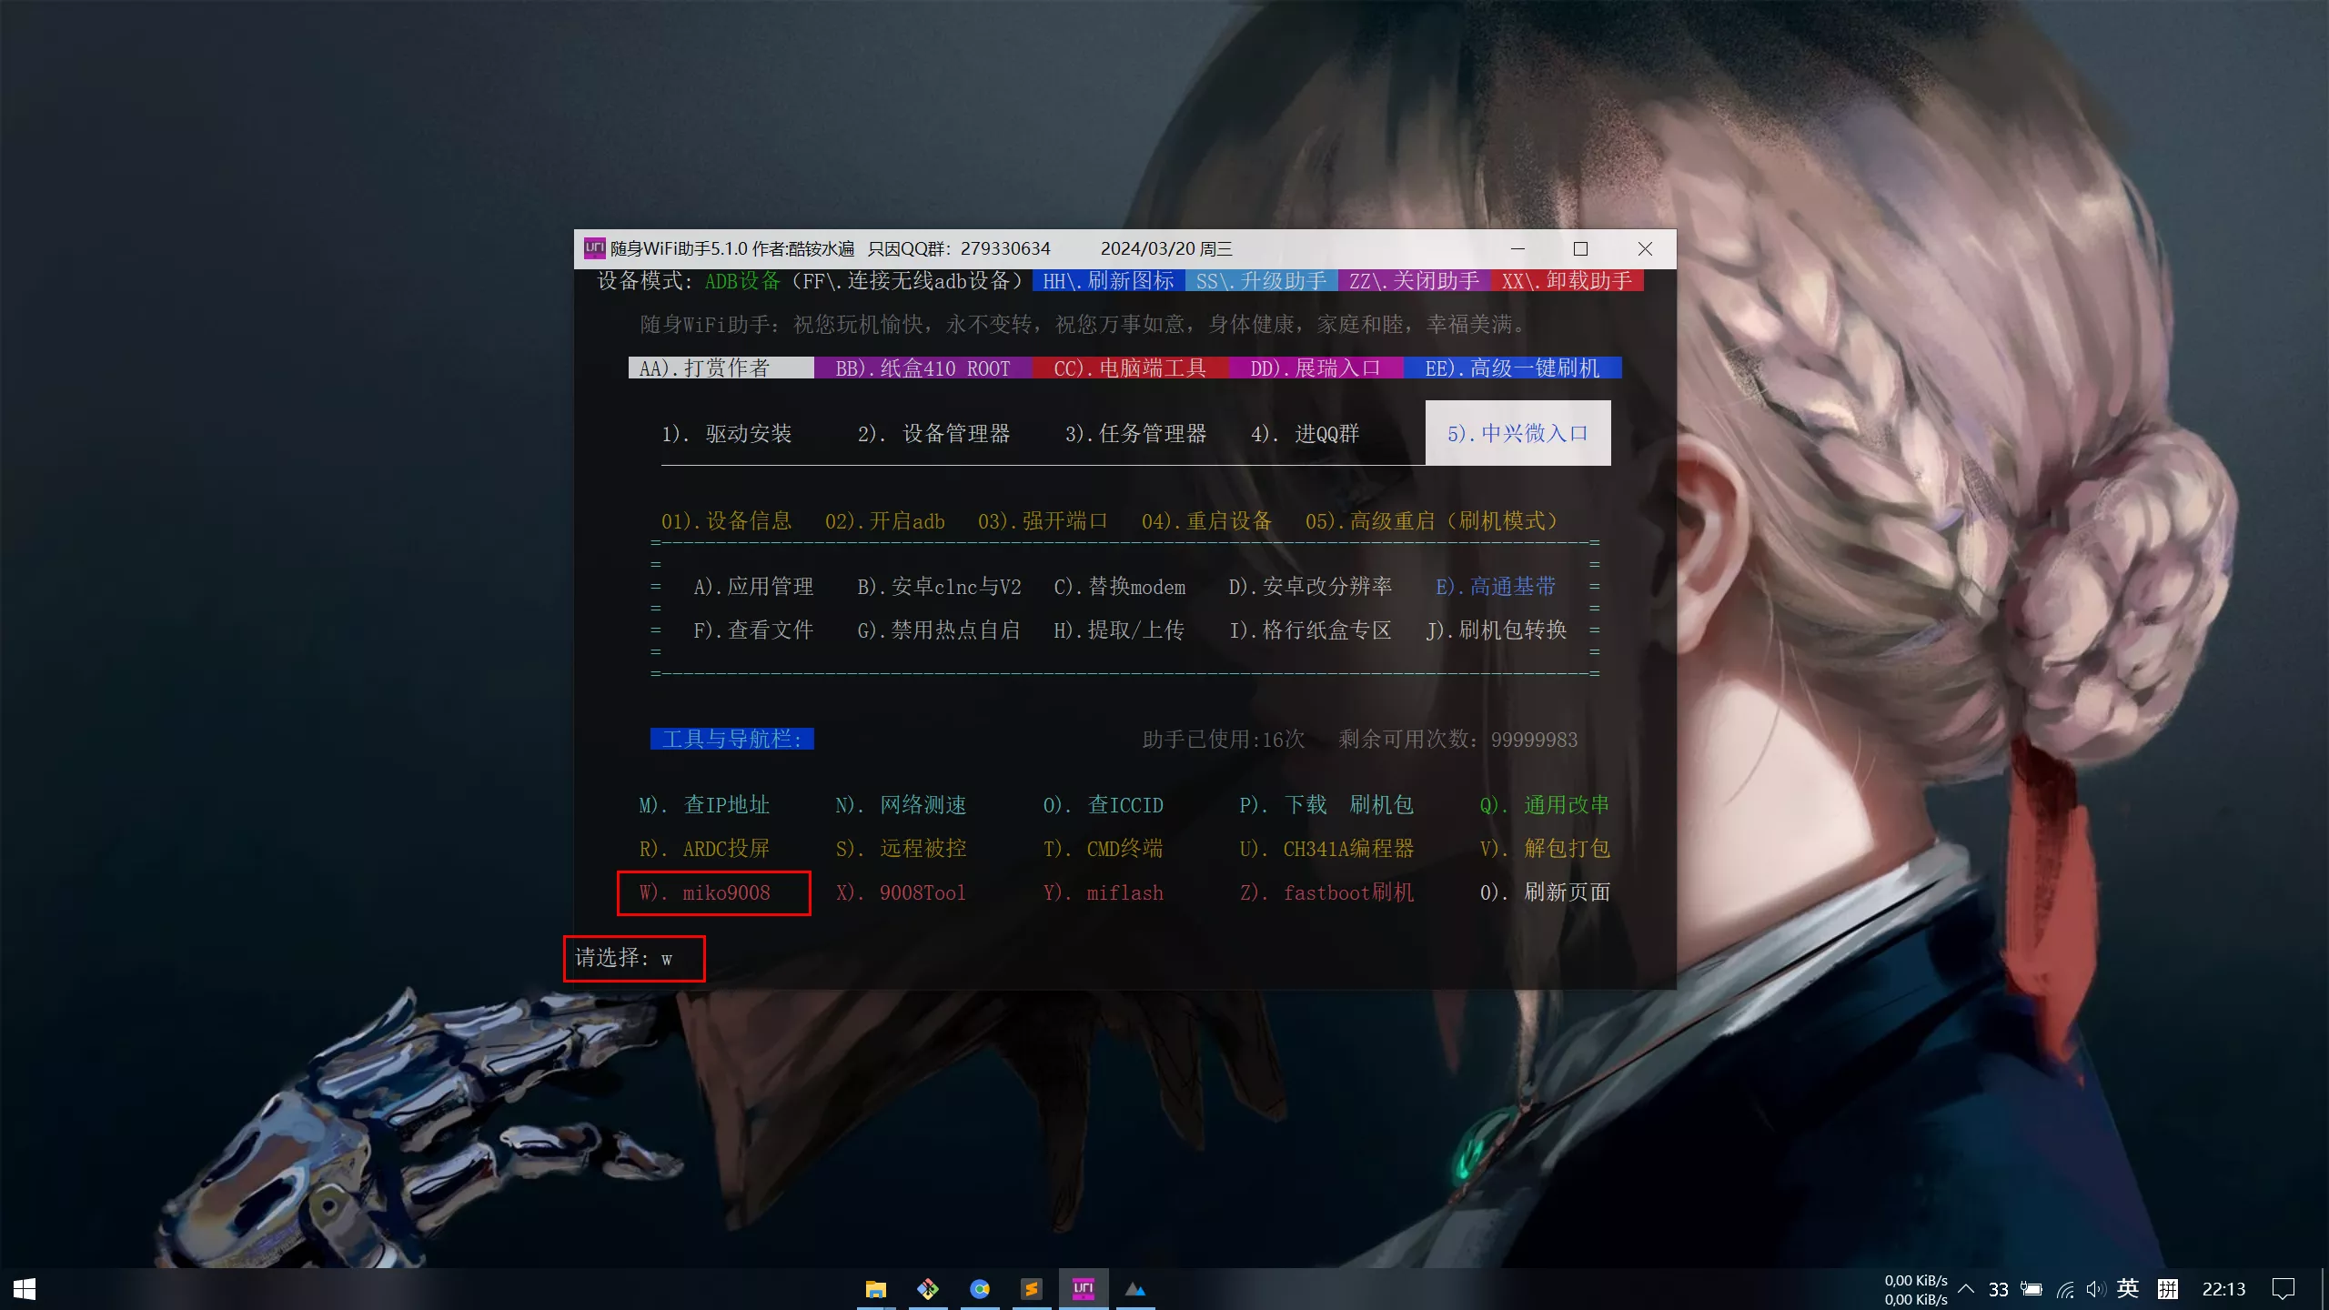Click the battery status tray icon

pyautogui.click(x=2032, y=1289)
